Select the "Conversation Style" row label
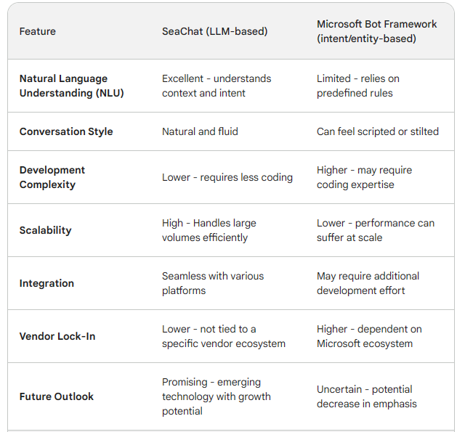Image resolution: width=457 pixels, height=432 pixels. (x=66, y=131)
